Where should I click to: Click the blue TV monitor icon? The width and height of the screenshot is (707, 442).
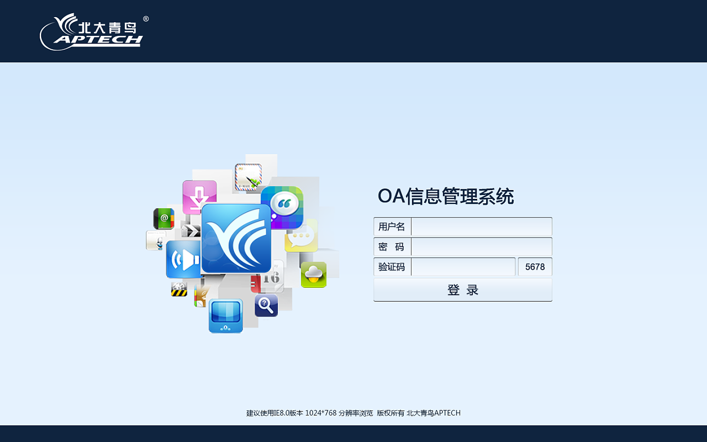(x=225, y=317)
